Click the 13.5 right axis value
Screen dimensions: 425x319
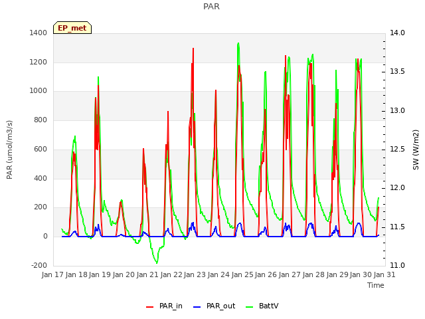coord(397,72)
